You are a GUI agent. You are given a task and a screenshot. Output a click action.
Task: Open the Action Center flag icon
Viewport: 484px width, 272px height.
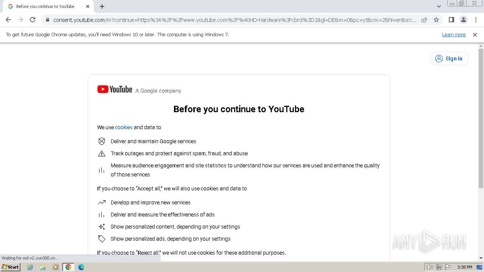448,267
